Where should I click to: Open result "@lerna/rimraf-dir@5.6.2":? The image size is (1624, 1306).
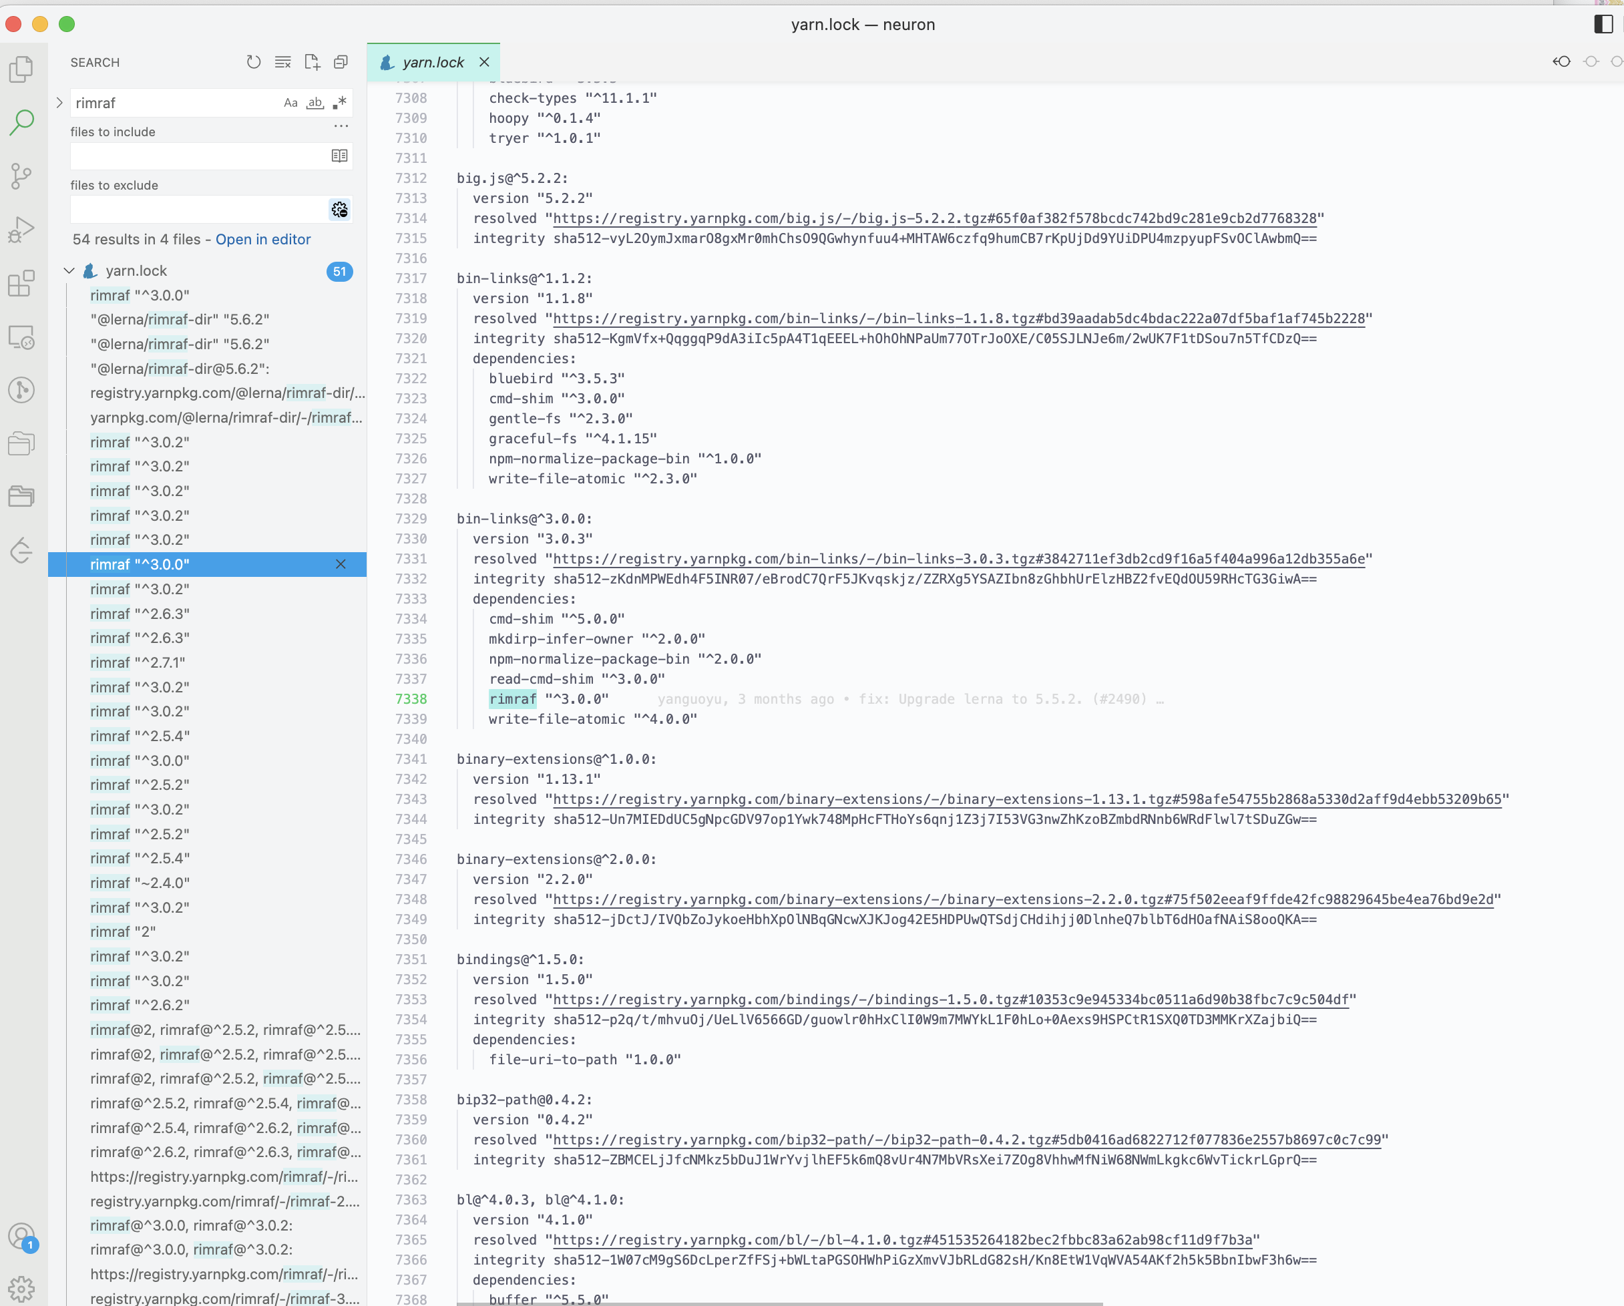180,369
